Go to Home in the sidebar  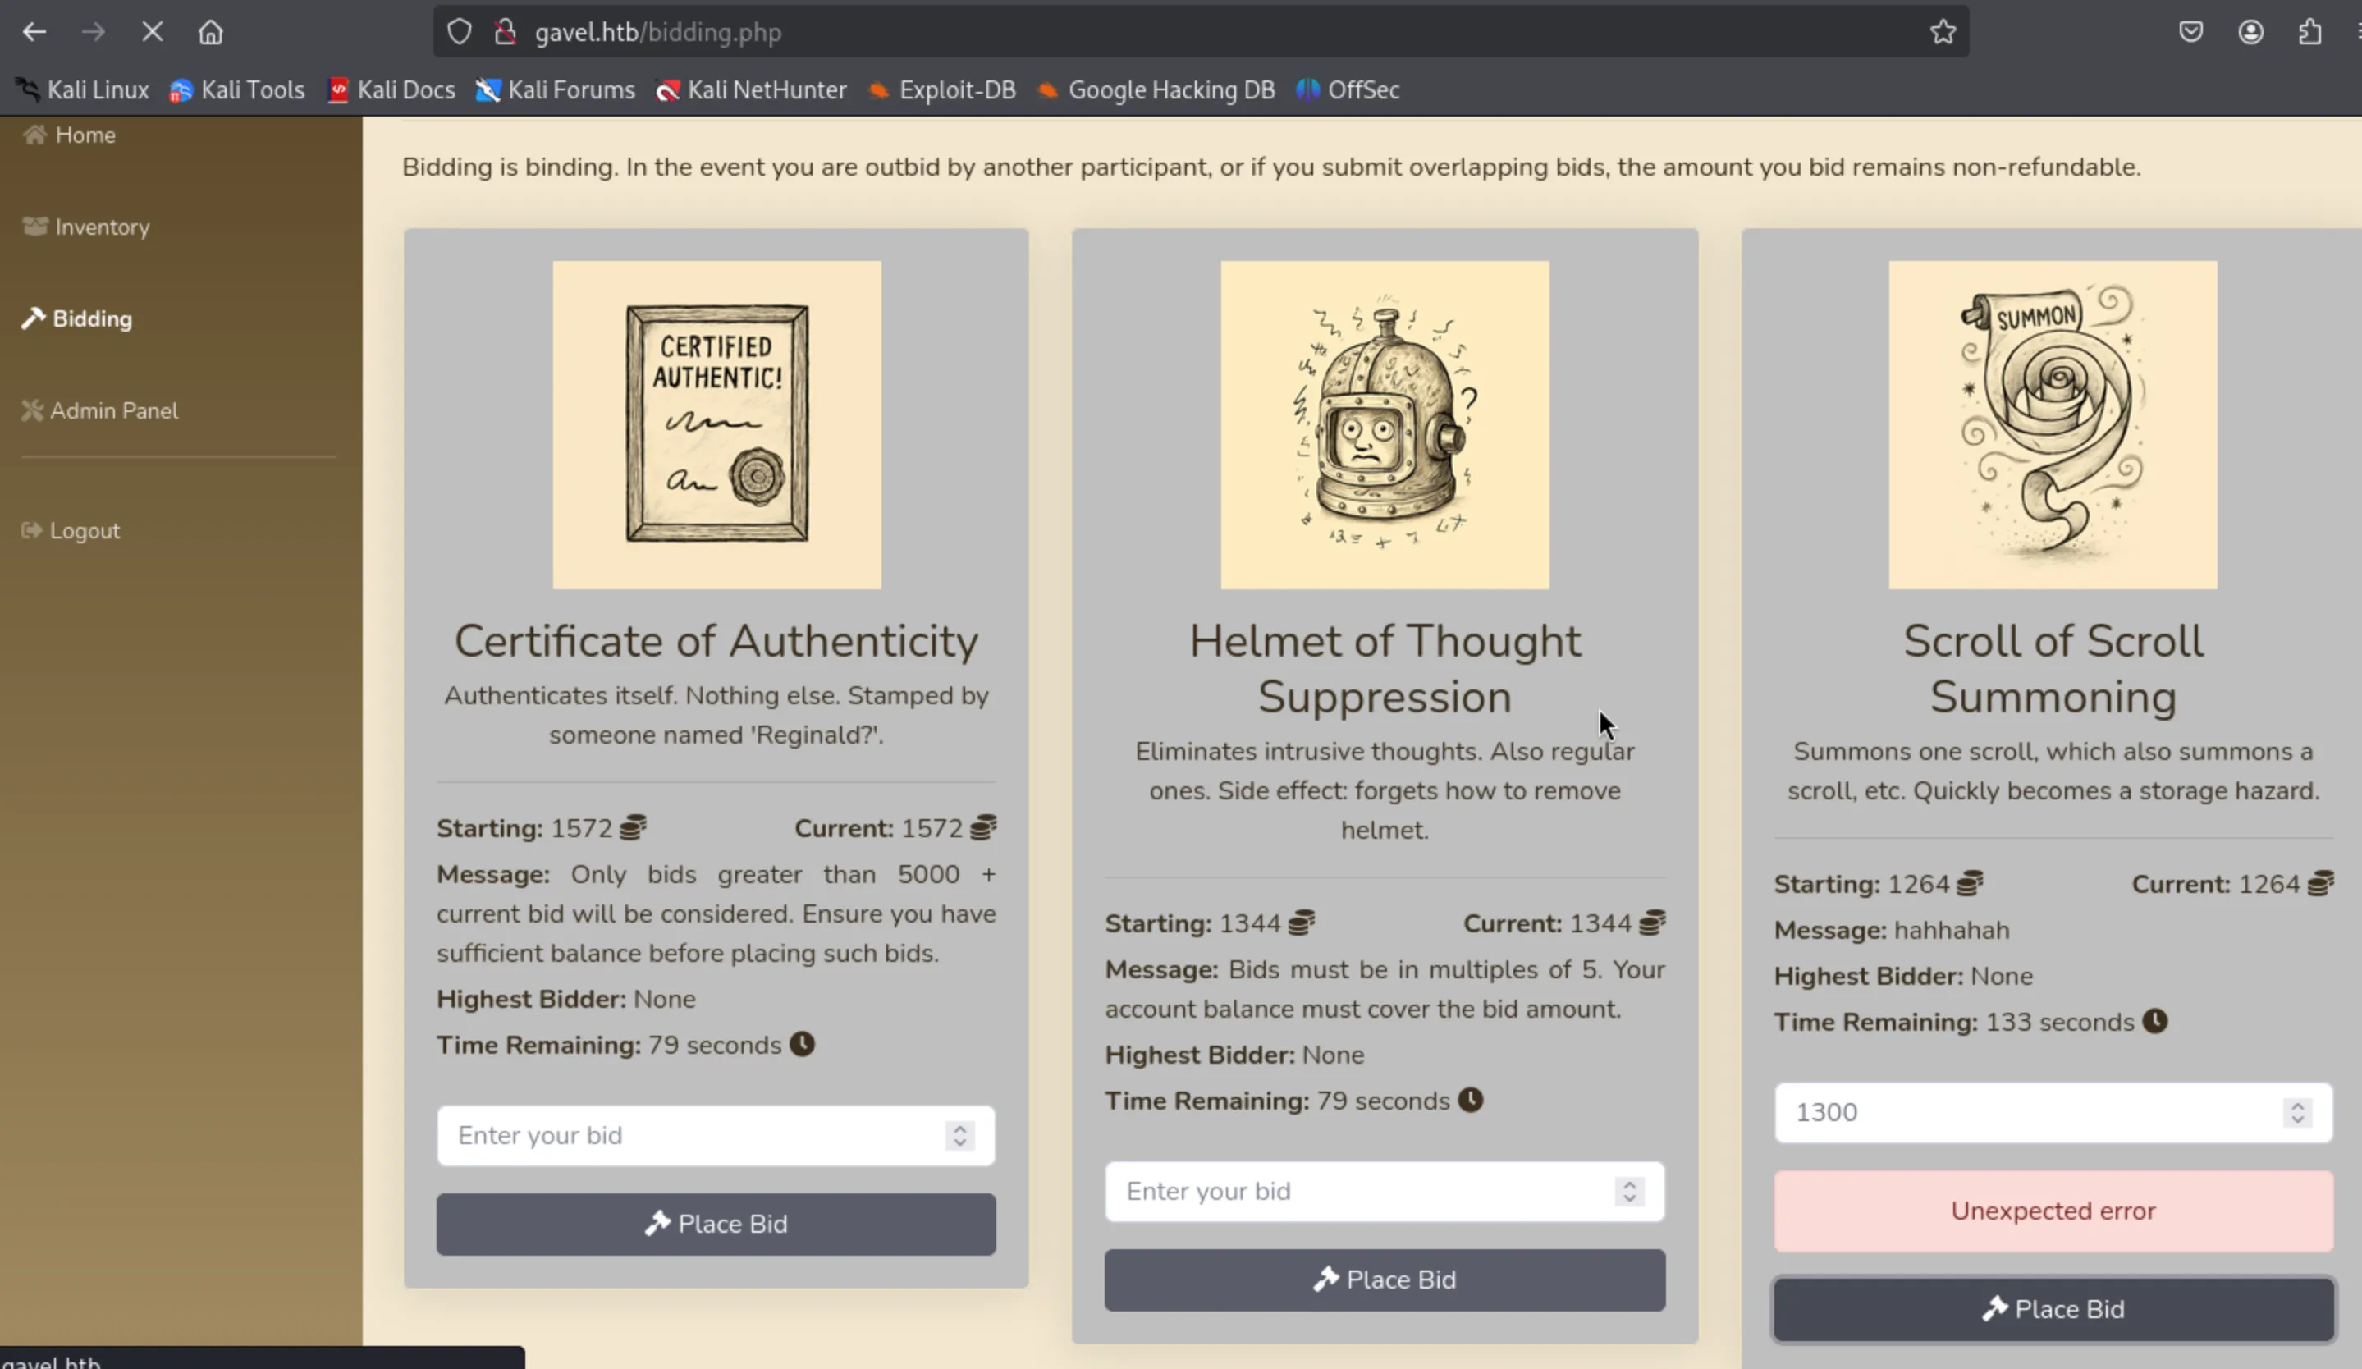pos(85,135)
